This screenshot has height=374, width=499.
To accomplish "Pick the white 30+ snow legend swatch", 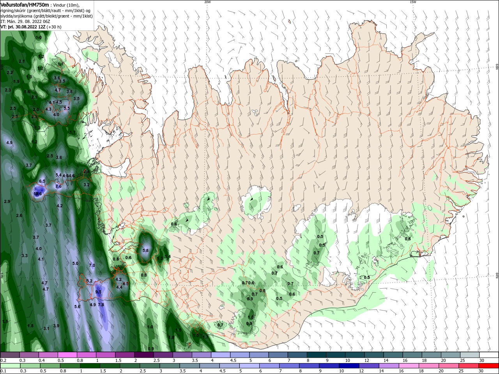I will (489, 355).
